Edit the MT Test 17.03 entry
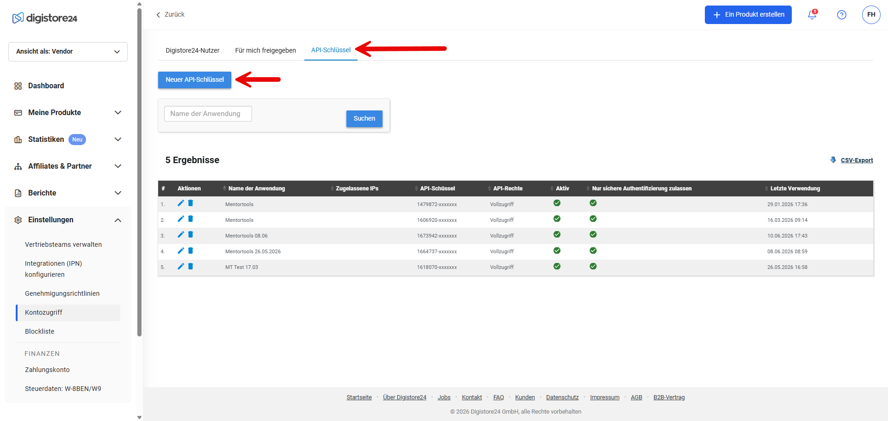This screenshot has width=888, height=421. click(181, 266)
